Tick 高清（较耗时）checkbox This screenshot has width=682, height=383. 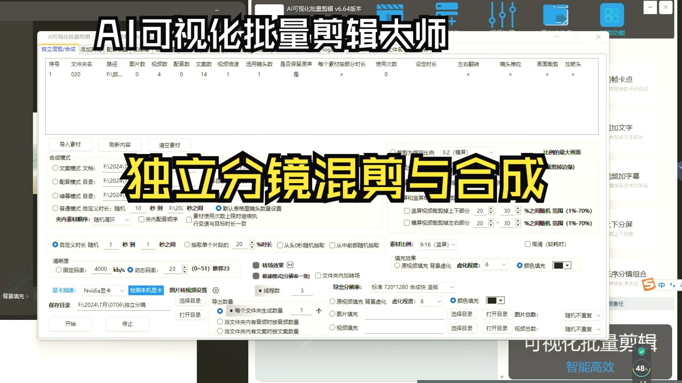527,244
